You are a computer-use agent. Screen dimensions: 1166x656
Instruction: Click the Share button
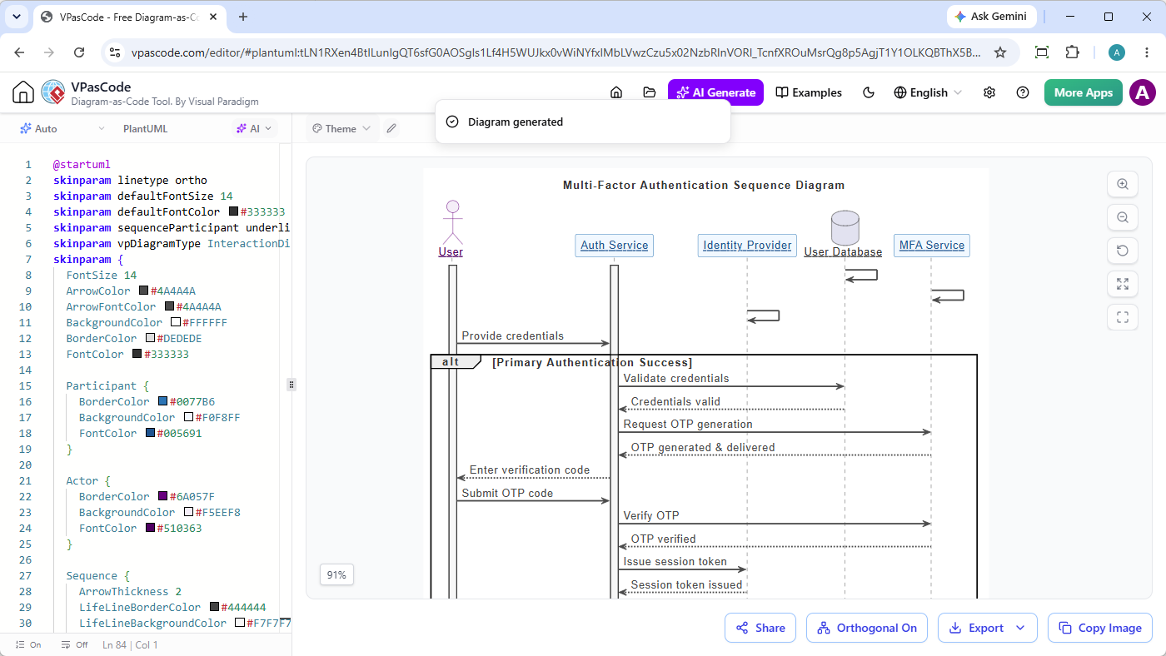(x=760, y=628)
